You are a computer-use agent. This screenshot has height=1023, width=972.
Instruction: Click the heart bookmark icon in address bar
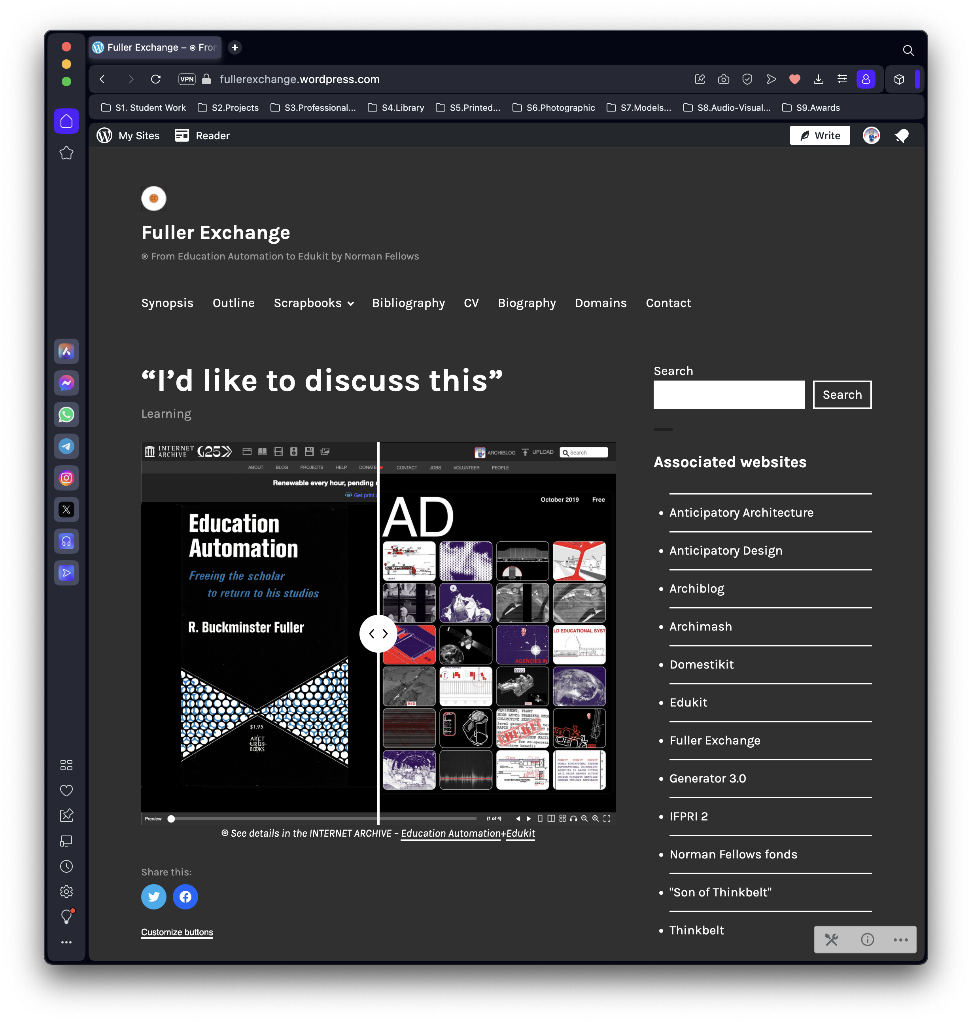795,79
